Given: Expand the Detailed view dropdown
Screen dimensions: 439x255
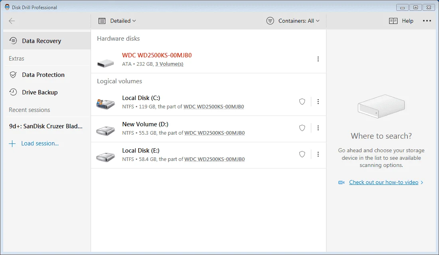Looking at the screenshot, I should (x=117, y=21).
